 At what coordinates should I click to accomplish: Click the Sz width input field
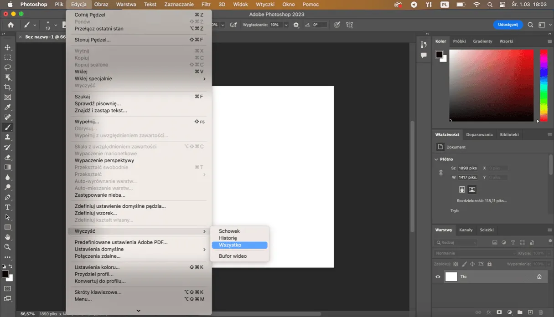468,168
